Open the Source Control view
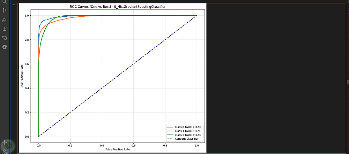Image resolution: width=349 pixels, height=154 pixels. (5, 11)
